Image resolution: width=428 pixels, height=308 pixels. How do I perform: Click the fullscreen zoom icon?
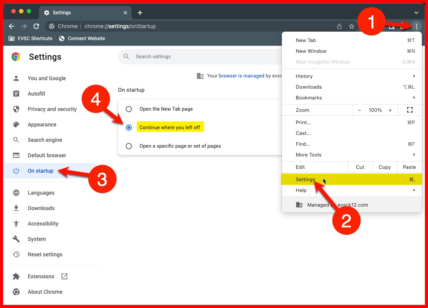tap(410, 110)
